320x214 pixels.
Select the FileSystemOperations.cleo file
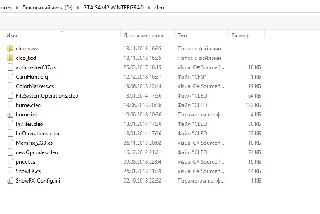click(x=47, y=95)
